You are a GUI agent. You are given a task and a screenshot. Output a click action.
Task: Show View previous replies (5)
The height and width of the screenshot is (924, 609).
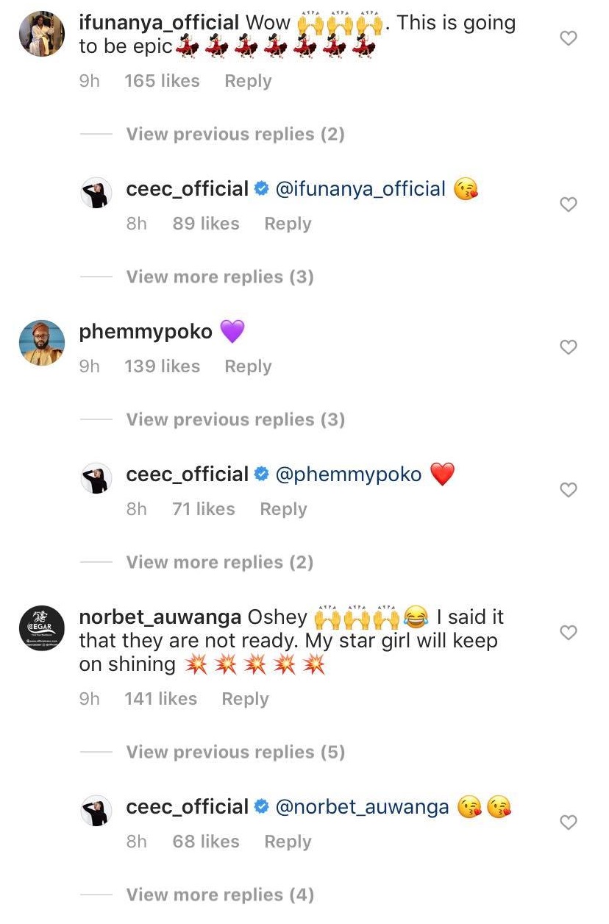235,753
